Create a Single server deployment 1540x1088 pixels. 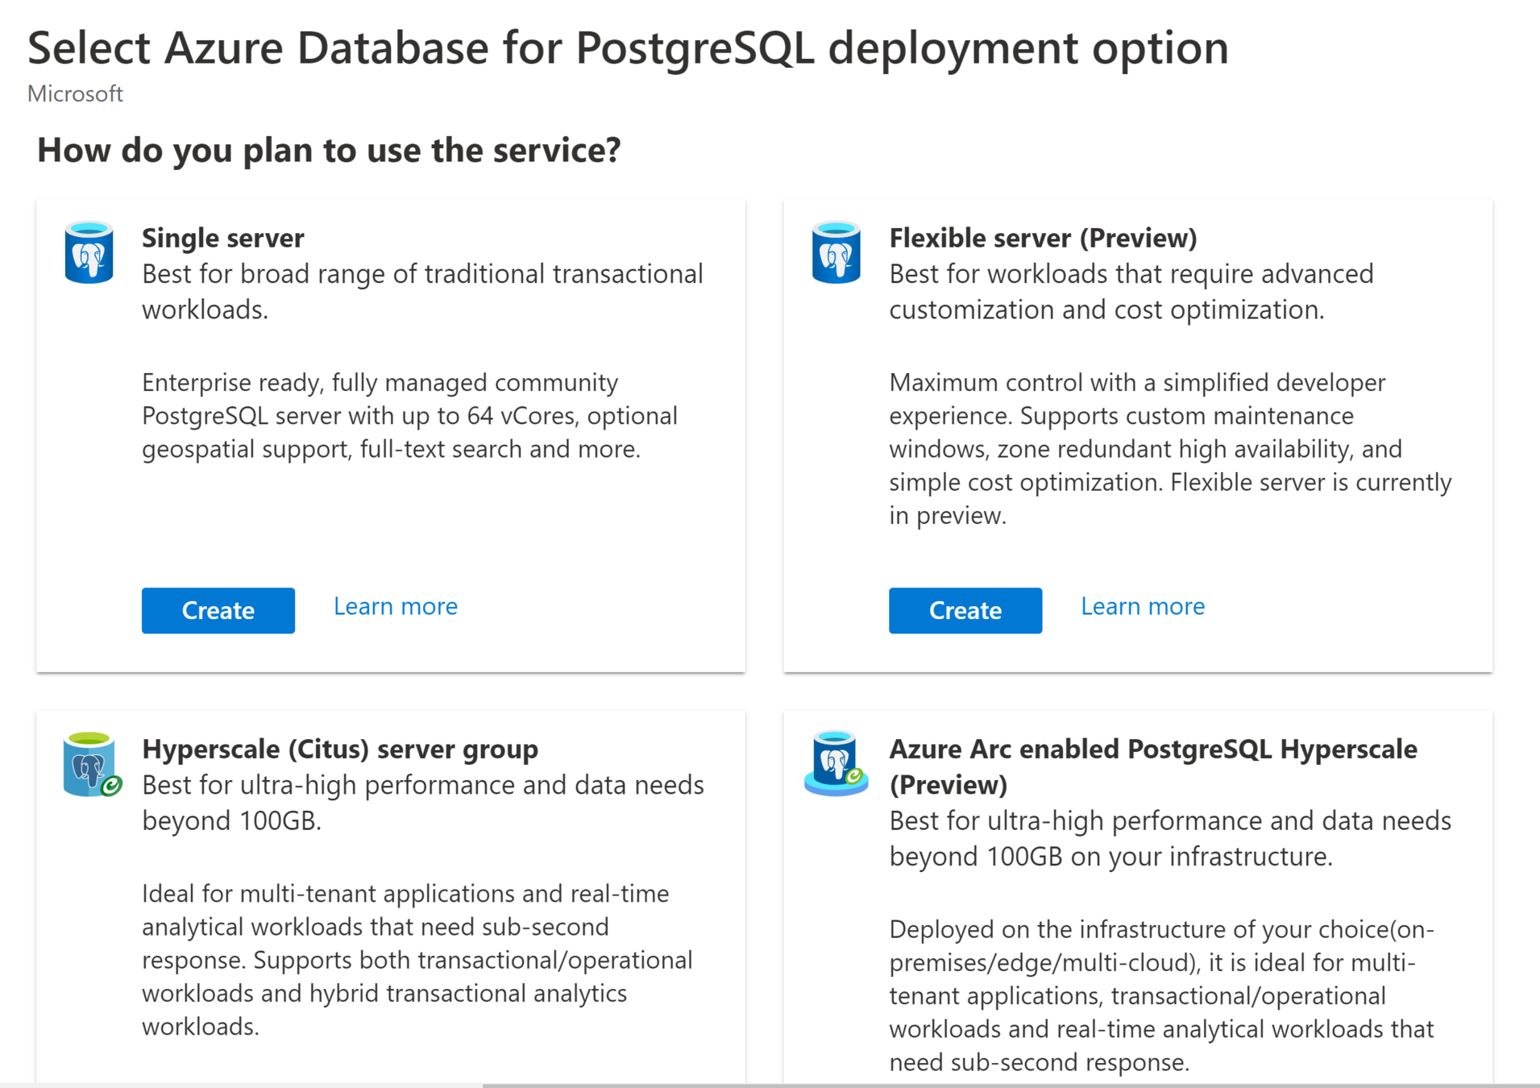[218, 610]
